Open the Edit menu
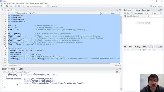Viewport: 164px width, 92px height. tap(5, 3)
